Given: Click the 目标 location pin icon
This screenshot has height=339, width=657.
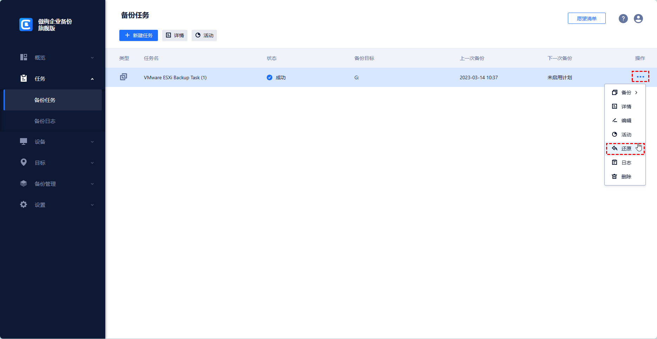Looking at the screenshot, I should point(24,162).
